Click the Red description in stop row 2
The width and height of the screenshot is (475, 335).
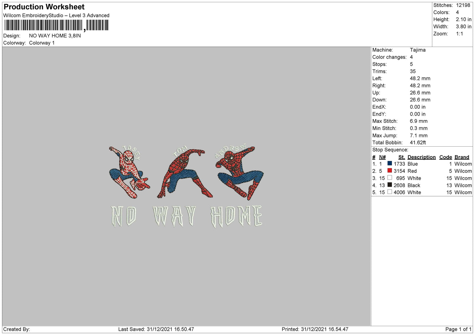coord(412,171)
